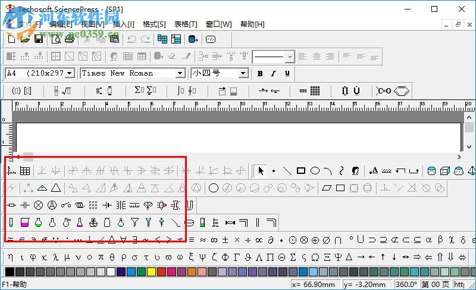
Task: Select the plain triangle shape
Action: (56, 188)
